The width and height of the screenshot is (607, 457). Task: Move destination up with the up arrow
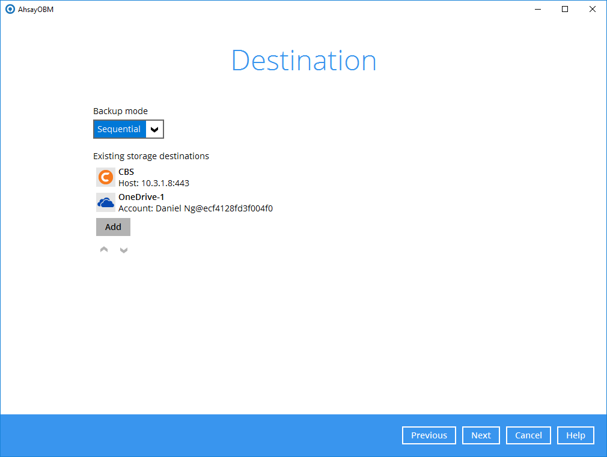pyautogui.click(x=104, y=250)
